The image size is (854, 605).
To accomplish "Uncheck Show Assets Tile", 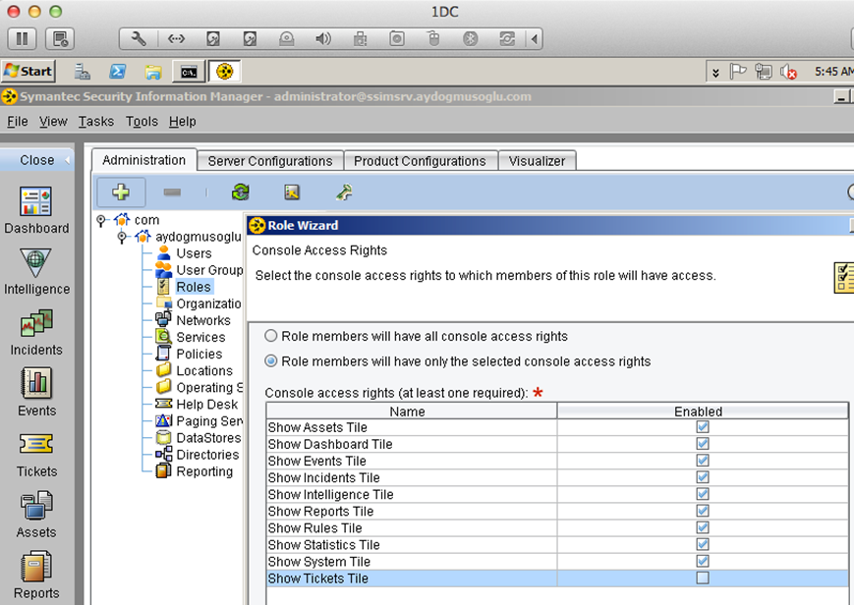I will (x=703, y=427).
